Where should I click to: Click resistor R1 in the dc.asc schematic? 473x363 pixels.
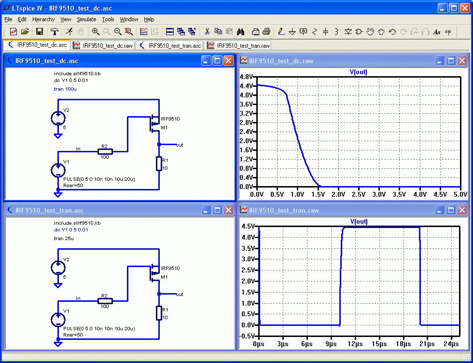pyautogui.click(x=159, y=163)
